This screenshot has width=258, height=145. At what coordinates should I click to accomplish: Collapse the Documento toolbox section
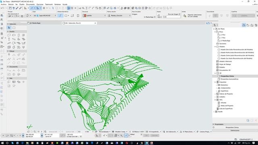coord(8,67)
